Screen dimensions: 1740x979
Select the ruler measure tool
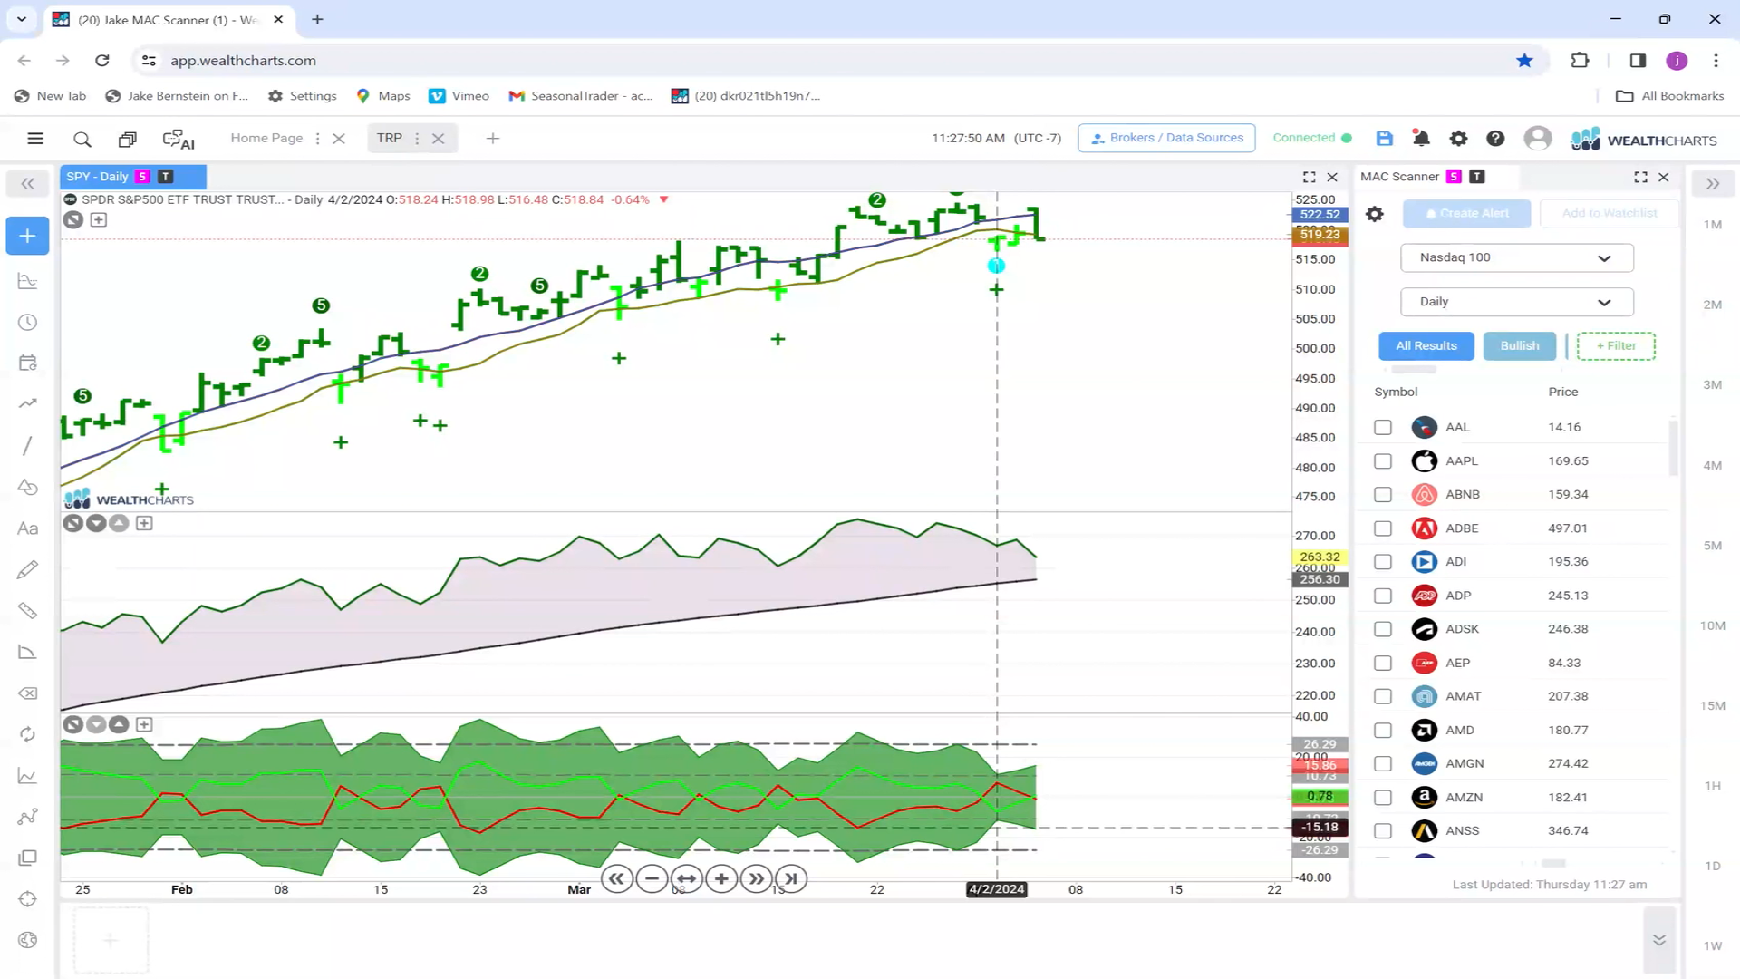27,611
